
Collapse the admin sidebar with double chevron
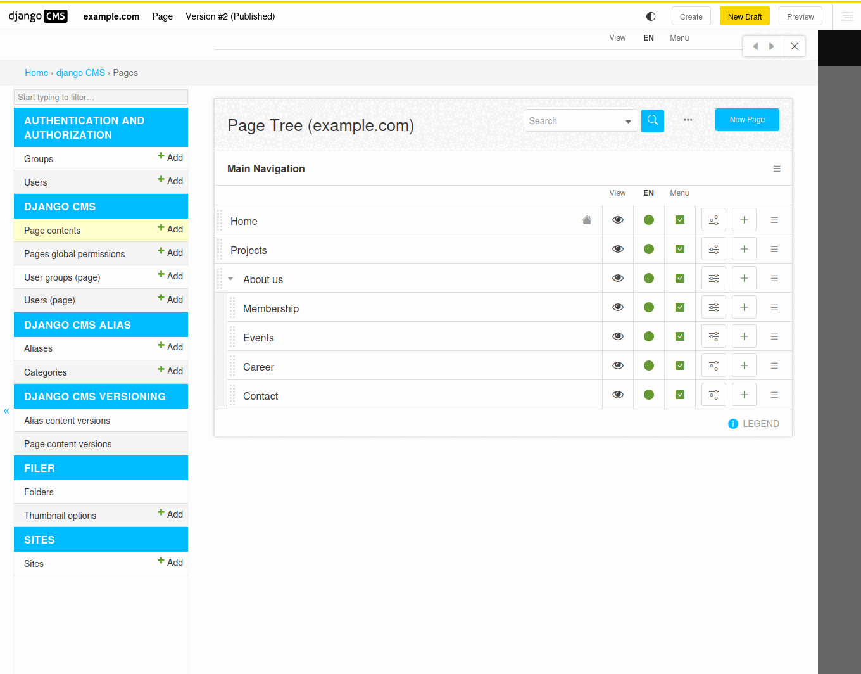(x=6, y=411)
